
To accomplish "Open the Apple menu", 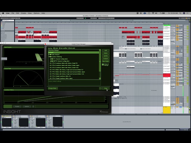I will [3, 13].
